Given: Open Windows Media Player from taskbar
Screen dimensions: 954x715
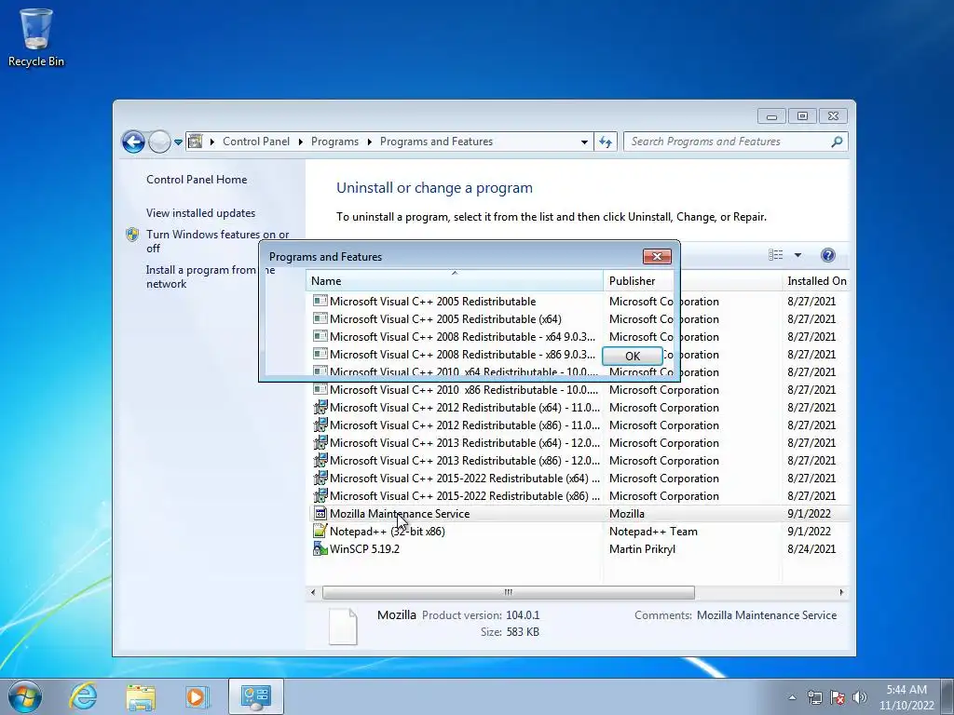Looking at the screenshot, I should pyautogui.click(x=197, y=696).
